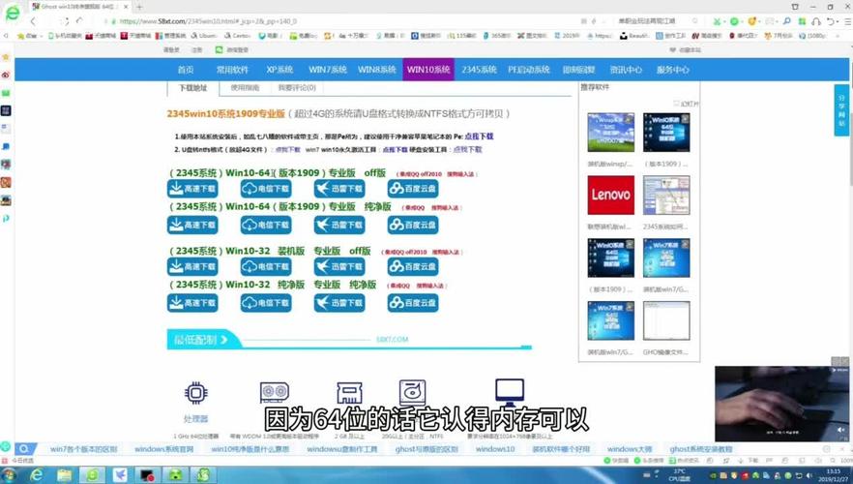
Task: Open the windows系统官网 suggestion link
Action: [x=164, y=449]
